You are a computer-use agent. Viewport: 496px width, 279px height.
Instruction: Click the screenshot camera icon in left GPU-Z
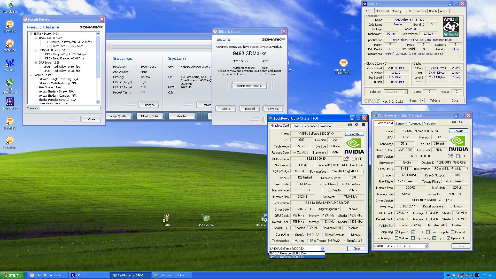pos(350,125)
